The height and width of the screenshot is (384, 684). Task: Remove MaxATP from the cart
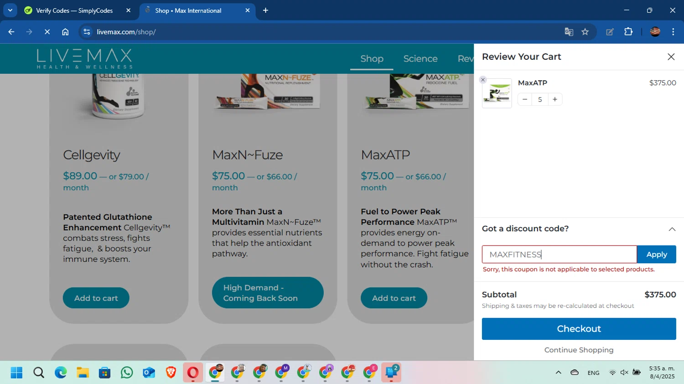coord(483,80)
